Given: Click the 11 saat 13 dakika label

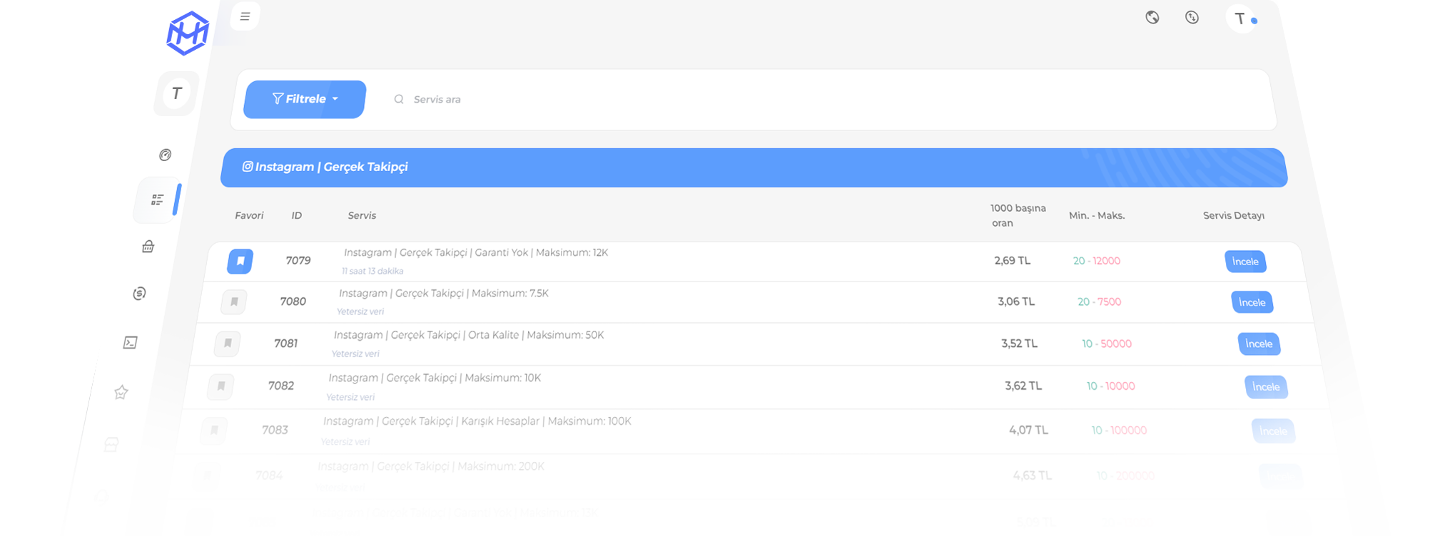Looking at the screenshot, I should tap(372, 271).
